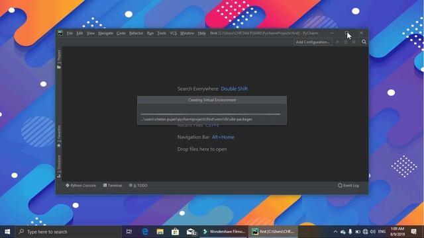This screenshot has width=424, height=238.
Task: Expand the Favorites side tab
Action: pyautogui.click(x=59, y=136)
